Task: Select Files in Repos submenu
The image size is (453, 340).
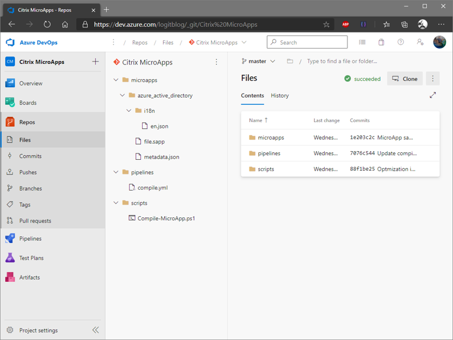Action: (x=52, y=140)
